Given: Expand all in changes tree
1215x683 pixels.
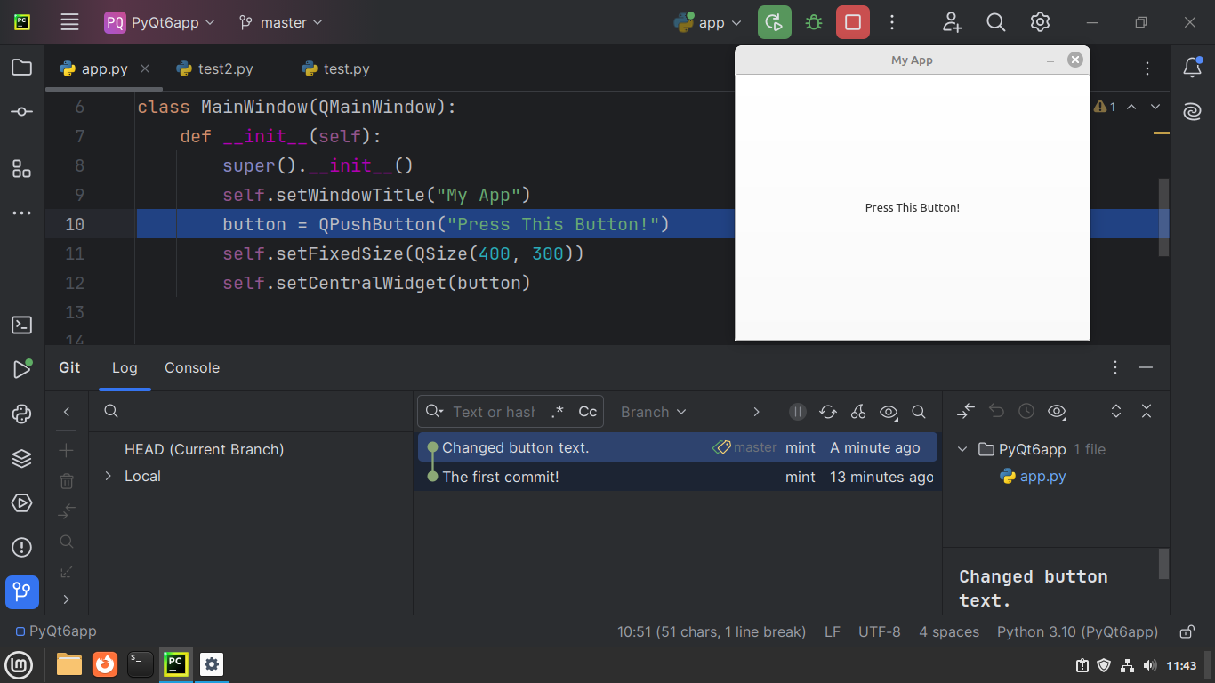Looking at the screenshot, I should coord(1116,412).
